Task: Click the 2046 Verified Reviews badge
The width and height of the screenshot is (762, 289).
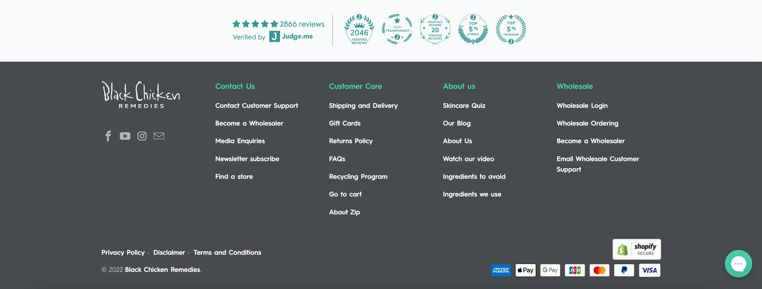Action: [x=359, y=29]
